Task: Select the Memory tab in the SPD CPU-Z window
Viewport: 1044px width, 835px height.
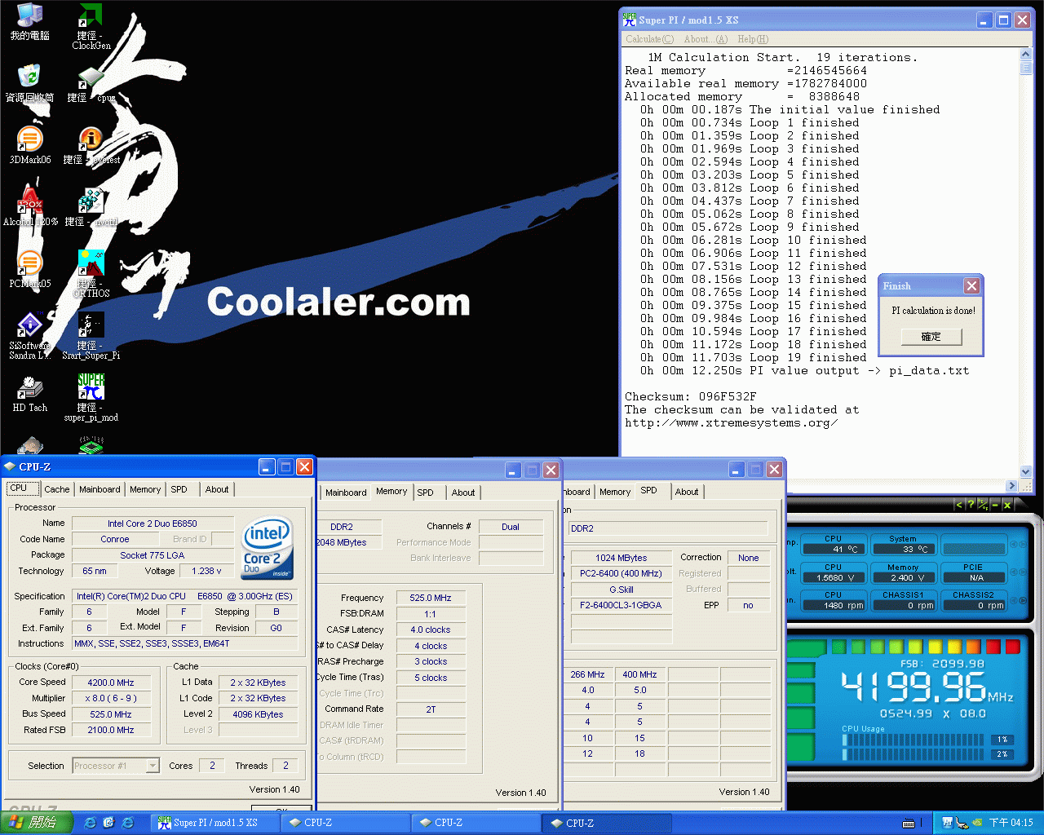Action: (615, 492)
